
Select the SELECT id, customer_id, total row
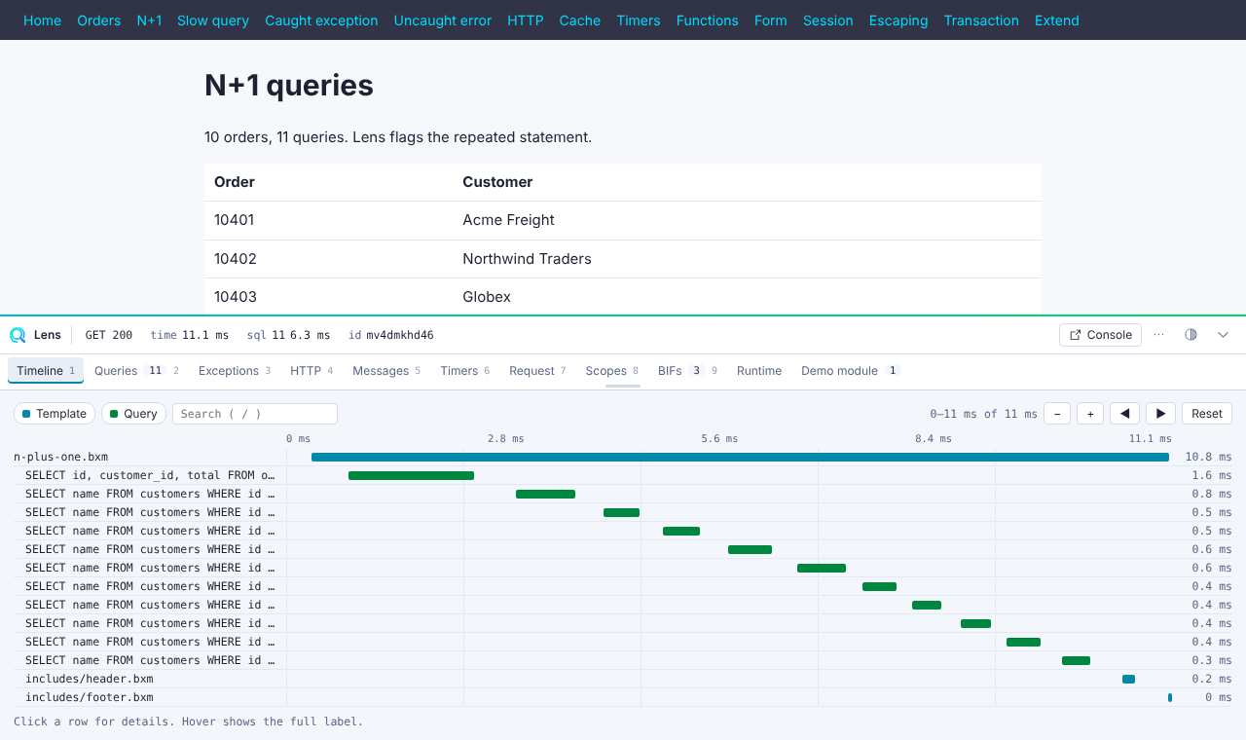point(623,475)
